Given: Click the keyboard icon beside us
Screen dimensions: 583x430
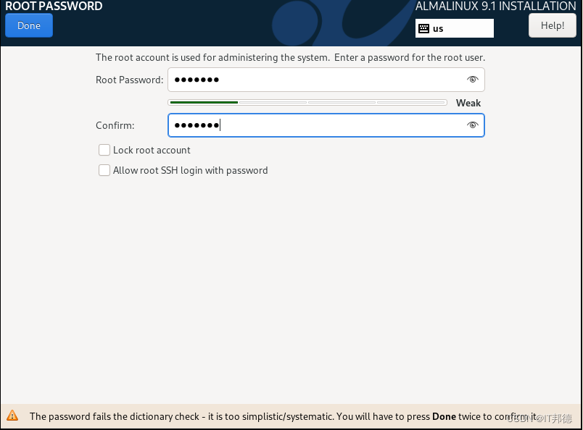Looking at the screenshot, I should (x=424, y=28).
